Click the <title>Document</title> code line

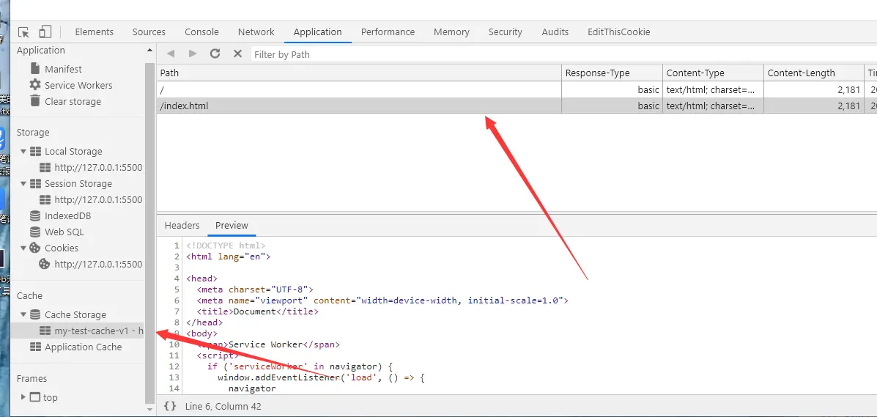click(258, 311)
